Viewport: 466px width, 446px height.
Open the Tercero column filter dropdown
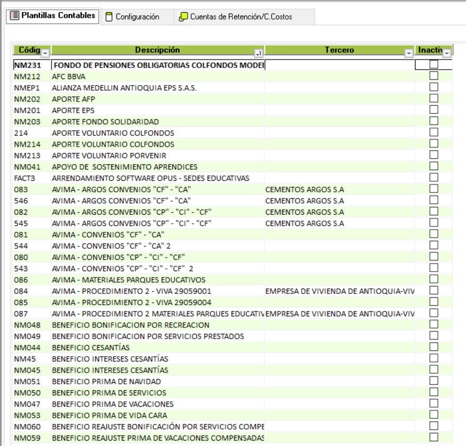point(409,53)
